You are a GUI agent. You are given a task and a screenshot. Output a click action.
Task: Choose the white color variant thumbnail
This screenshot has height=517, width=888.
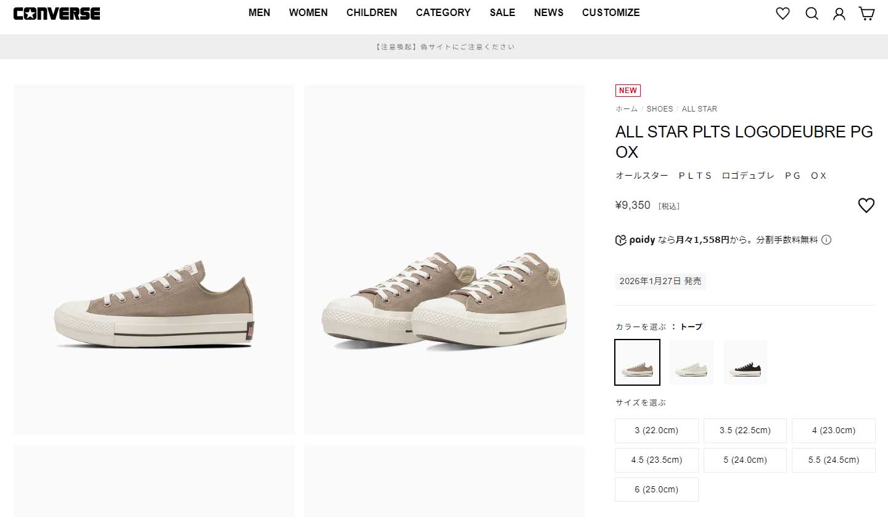tap(691, 362)
